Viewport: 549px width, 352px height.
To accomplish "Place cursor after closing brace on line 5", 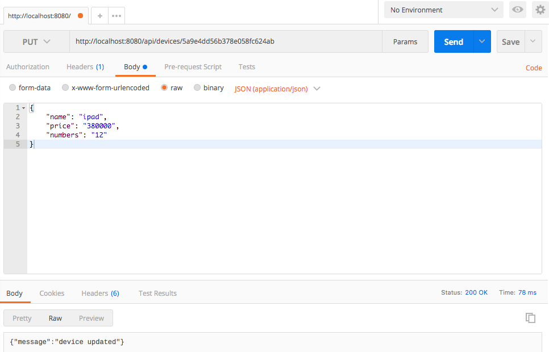I will click(x=34, y=144).
